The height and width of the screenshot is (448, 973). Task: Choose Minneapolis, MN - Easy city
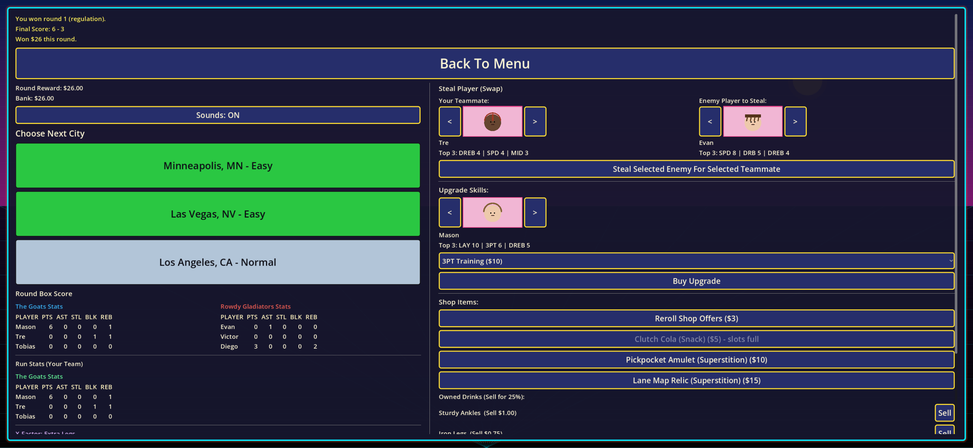(218, 165)
